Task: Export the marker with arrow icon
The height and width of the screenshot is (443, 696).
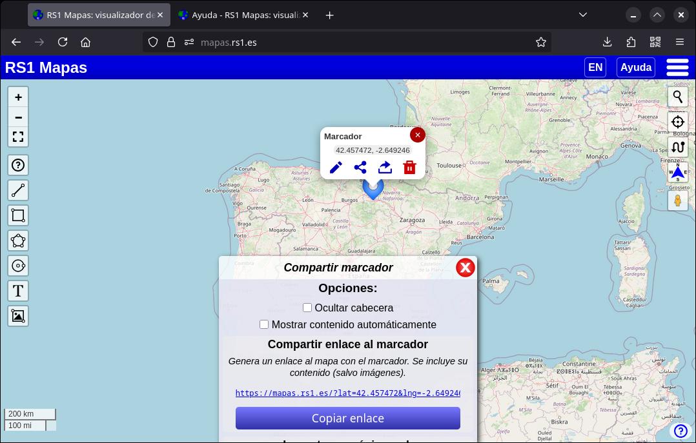Action: pos(385,167)
